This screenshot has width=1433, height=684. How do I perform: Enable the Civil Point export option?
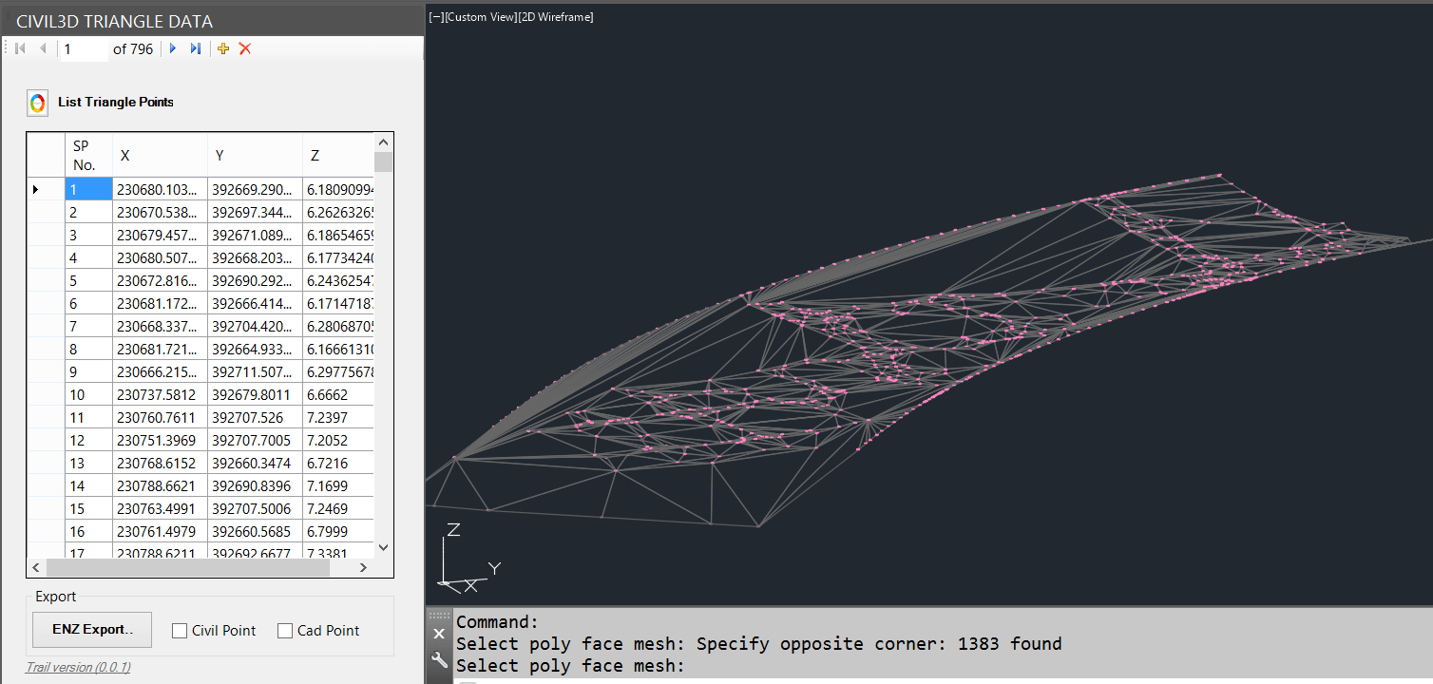point(179,630)
